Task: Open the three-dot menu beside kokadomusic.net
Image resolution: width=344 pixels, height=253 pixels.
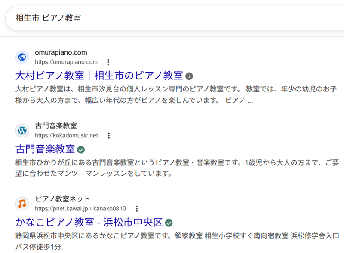Action: [109, 136]
